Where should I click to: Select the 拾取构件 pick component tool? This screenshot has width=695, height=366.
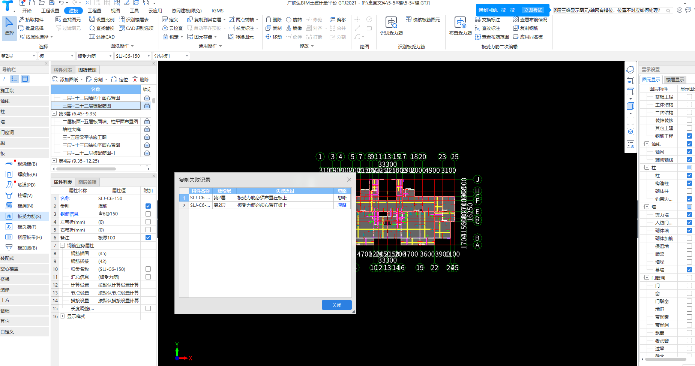tap(31, 19)
